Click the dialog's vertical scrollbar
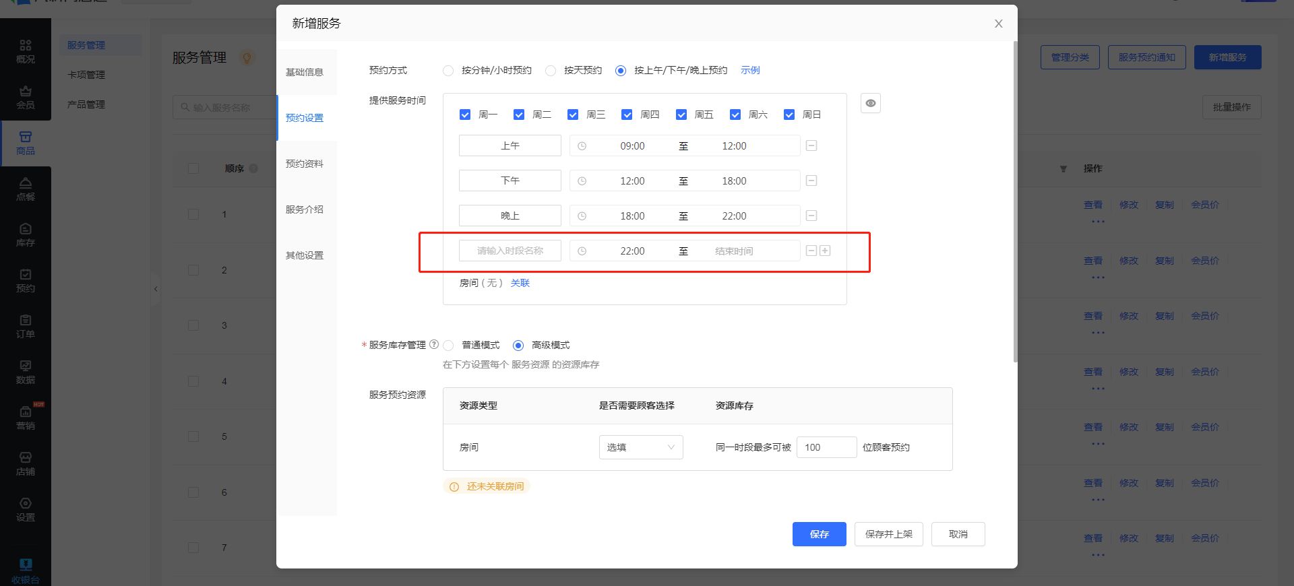Image resolution: width=1294 pixels, height=586 pixels. [1015, 202]
